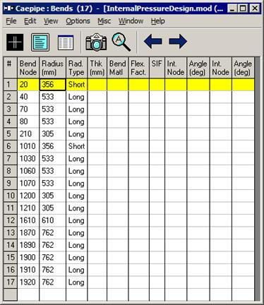The height and width of the screenshot is (305, 264).
Task: Click the Caepipe title bar app icon
Action: [8, 8]
